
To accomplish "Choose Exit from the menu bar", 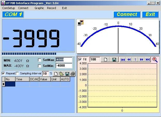I will (64, 8).
